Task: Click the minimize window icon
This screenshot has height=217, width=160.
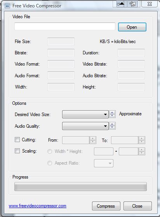Action: coord(120,4)
